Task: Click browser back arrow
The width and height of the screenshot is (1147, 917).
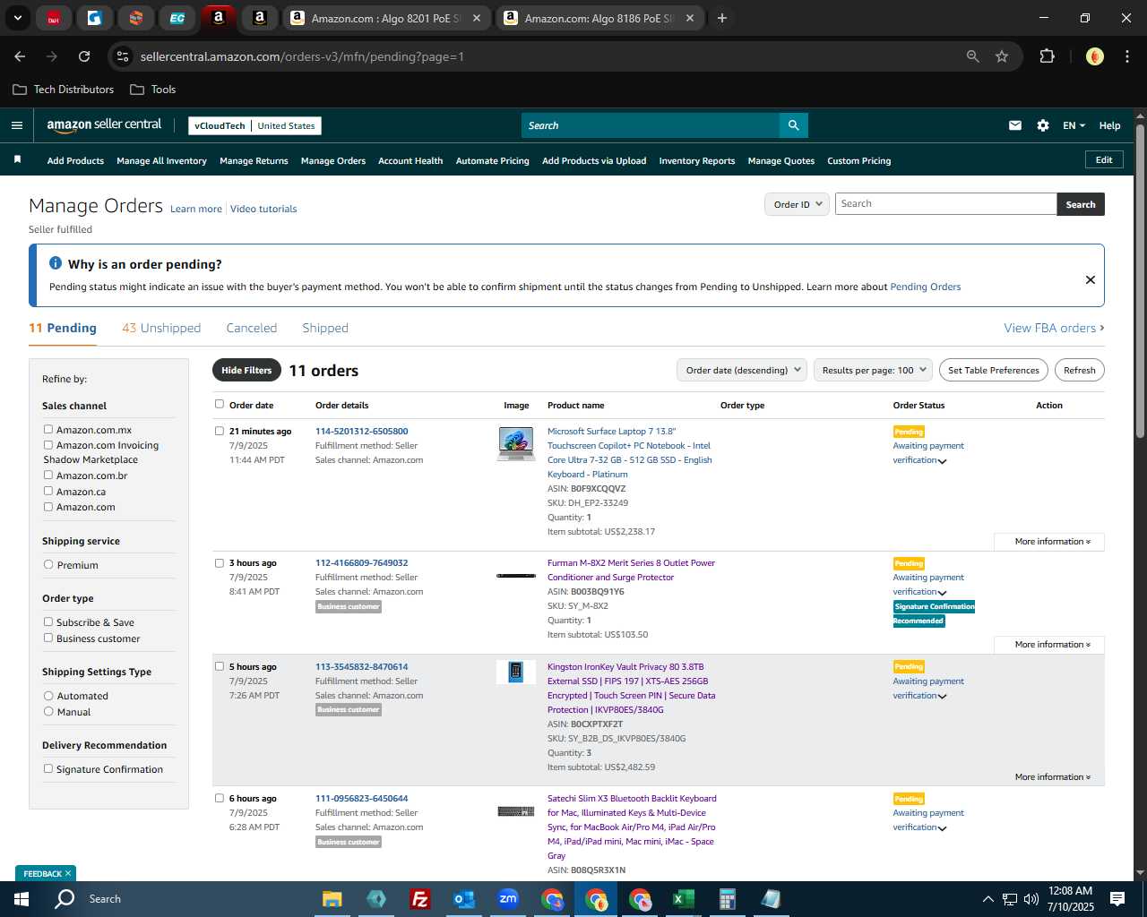Action: [20, 56]
